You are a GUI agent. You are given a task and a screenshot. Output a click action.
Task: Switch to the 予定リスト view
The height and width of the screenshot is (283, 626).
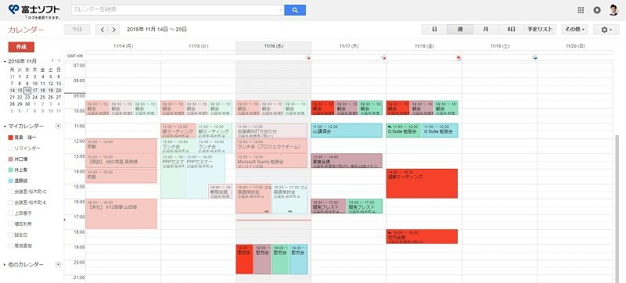tap(540, 30)
